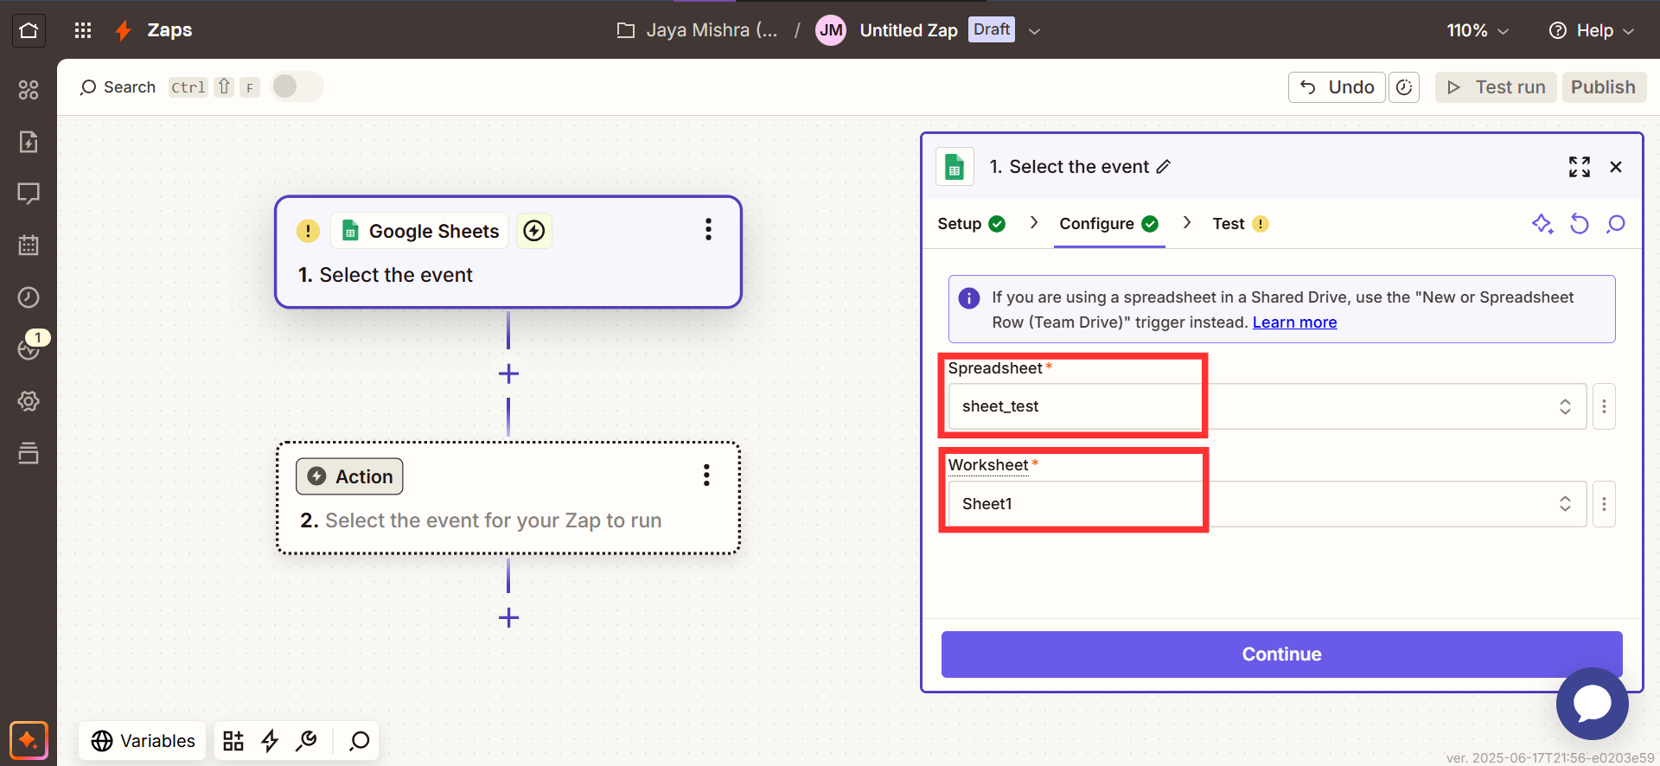This screenshot has height=766, width=1660.
Task: Click the Undo button
Action: (x=1337, y=87)
